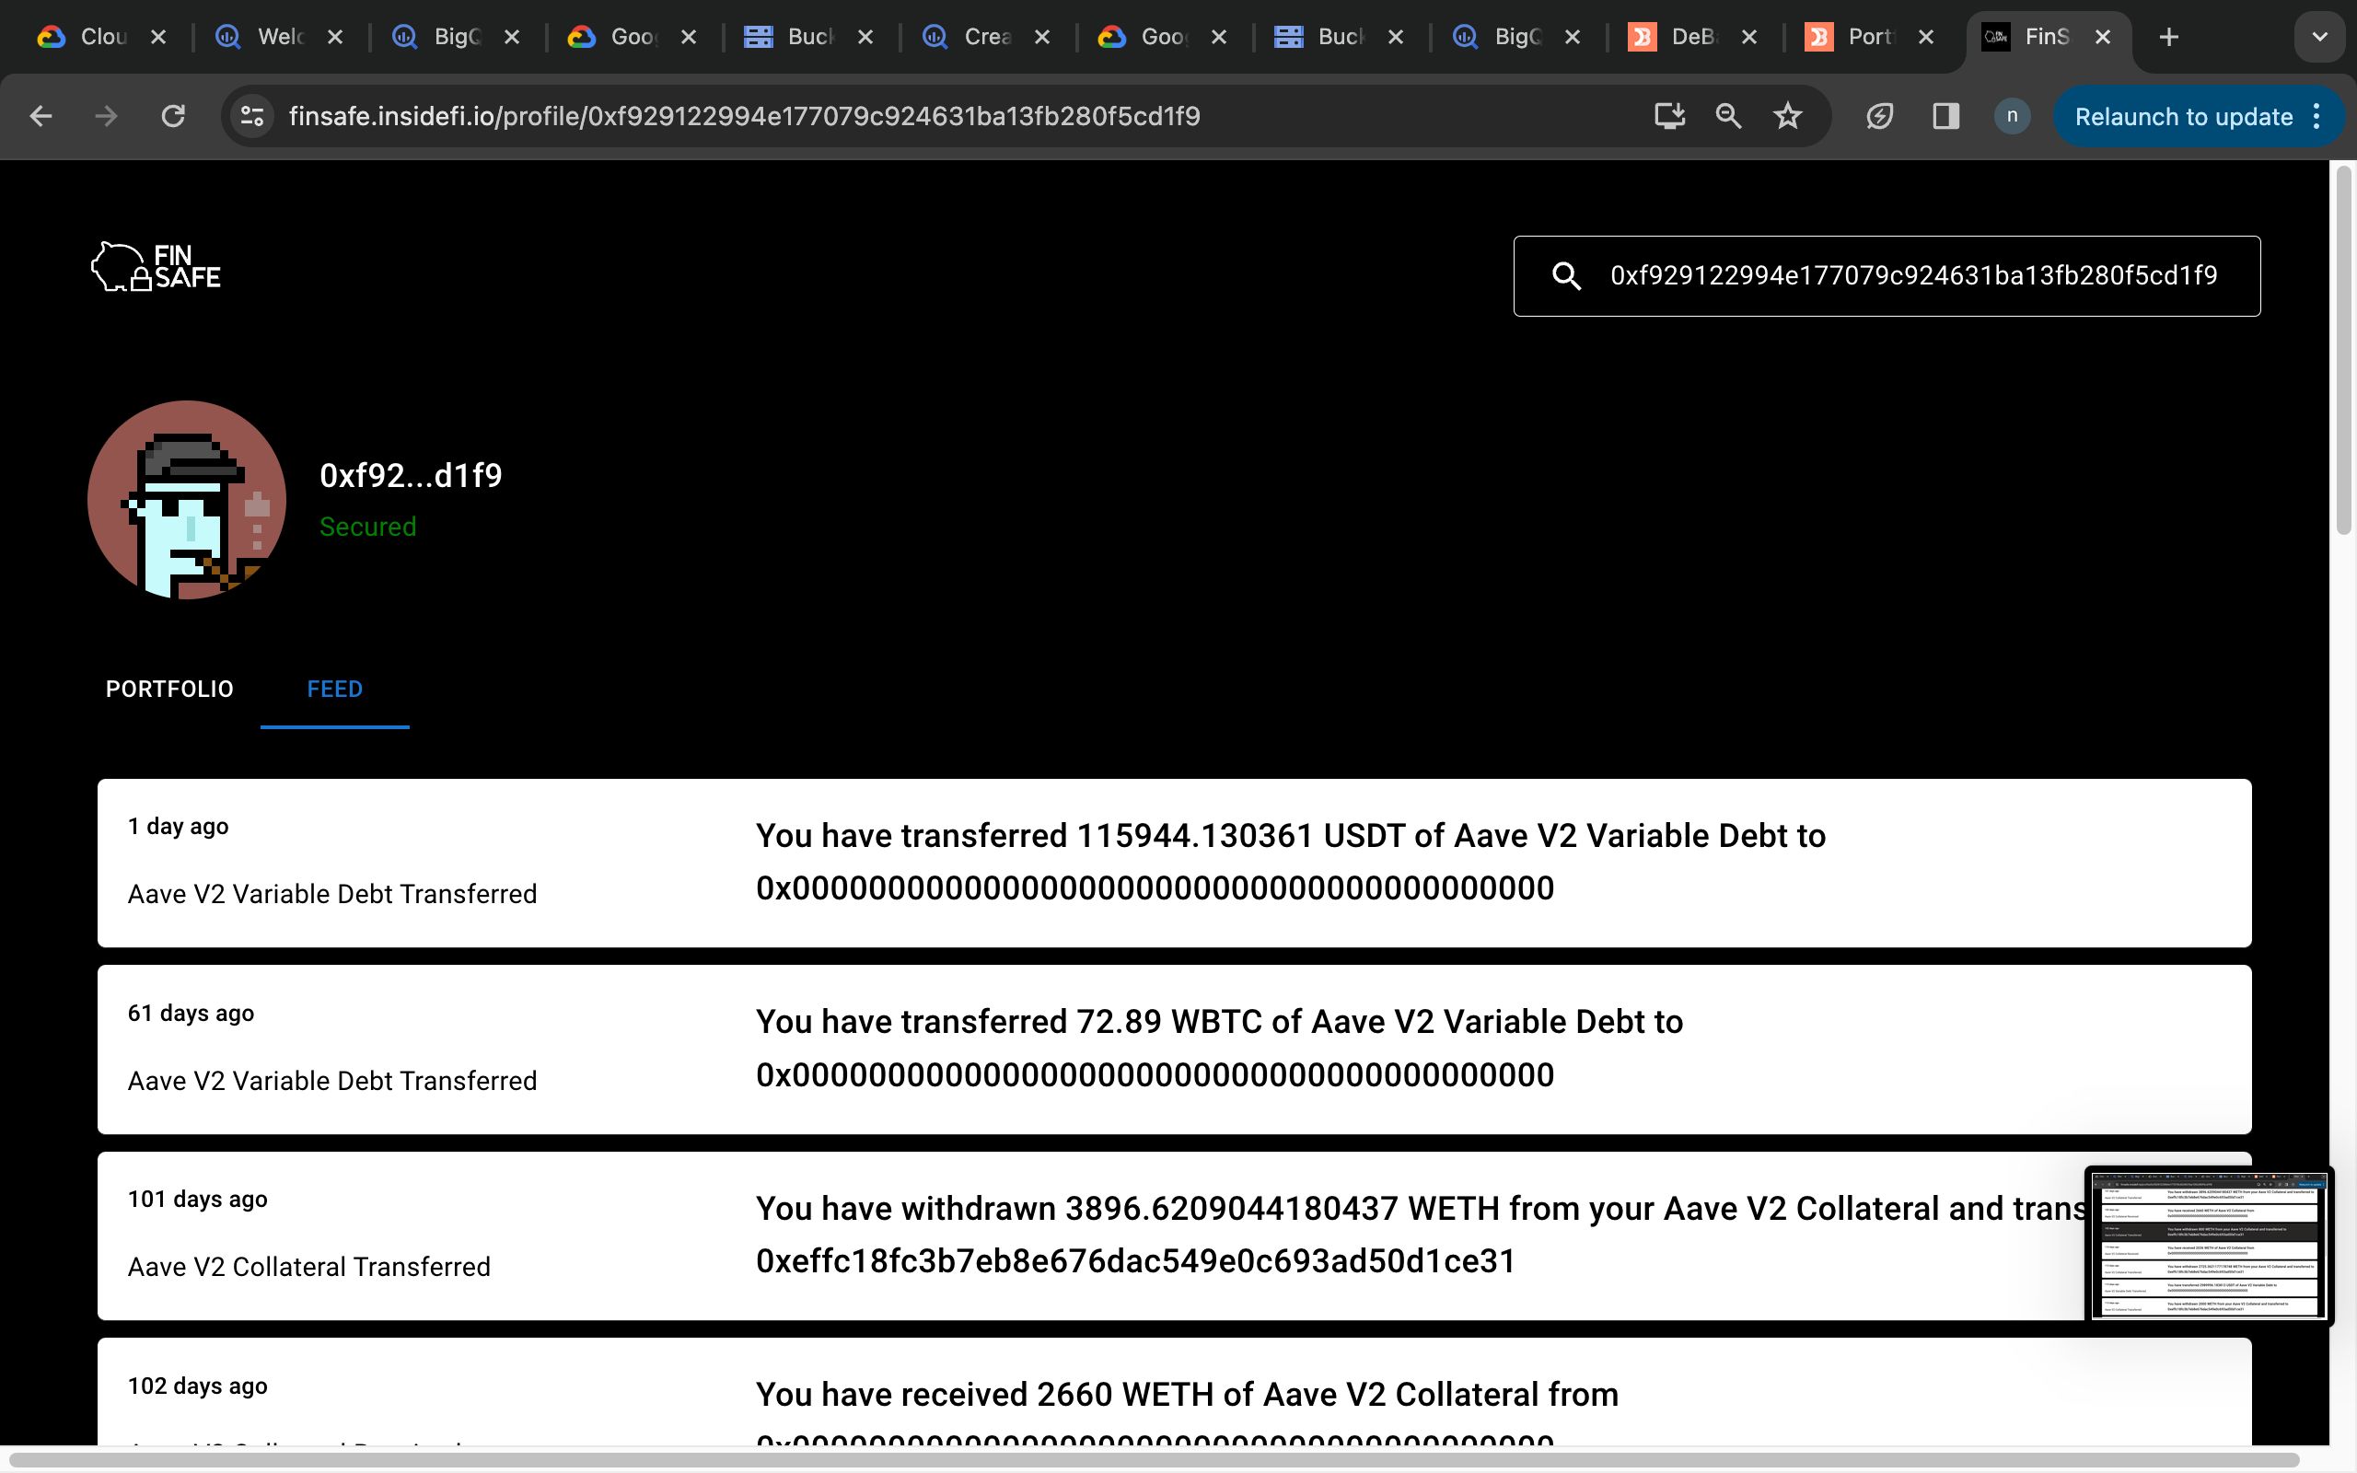The image size is (2357, 1473).
Task: Click Variable Debt Transferred label under 61 days ago
Action: [x=332, y=1081]
